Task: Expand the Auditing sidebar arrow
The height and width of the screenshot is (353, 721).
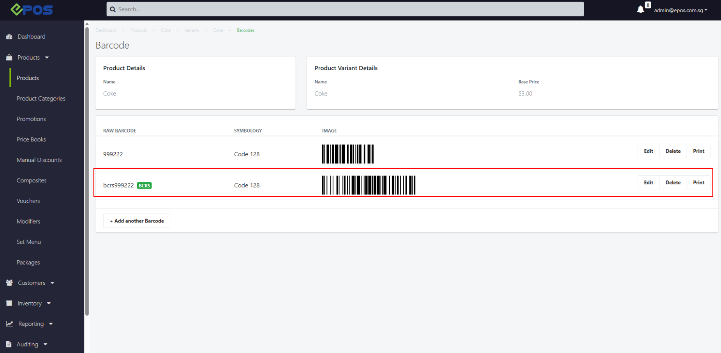Action: 45,344
